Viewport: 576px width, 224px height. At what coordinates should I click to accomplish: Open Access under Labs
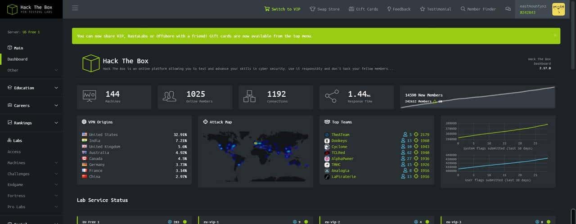coord(14,152)
